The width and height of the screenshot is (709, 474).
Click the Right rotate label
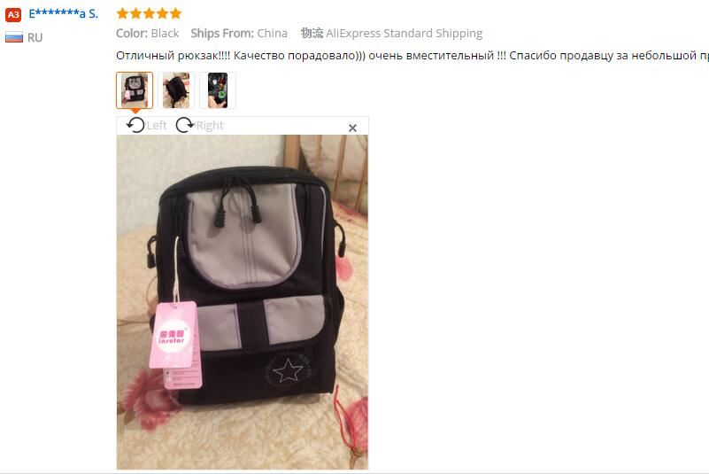coord(210,126)
